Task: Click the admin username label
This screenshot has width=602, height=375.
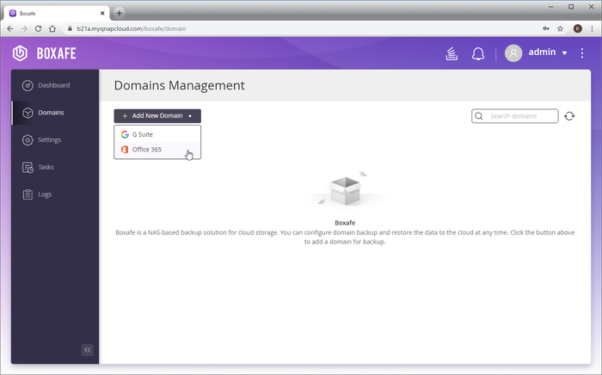Action: tap(542, 52)
